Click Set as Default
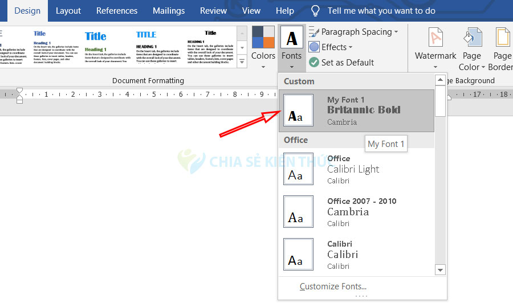The width and height of the screenshot is (513, 307). [341, 62]
